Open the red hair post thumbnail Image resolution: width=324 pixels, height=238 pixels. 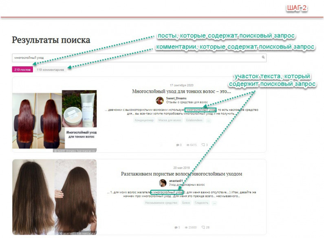(55, 121)
